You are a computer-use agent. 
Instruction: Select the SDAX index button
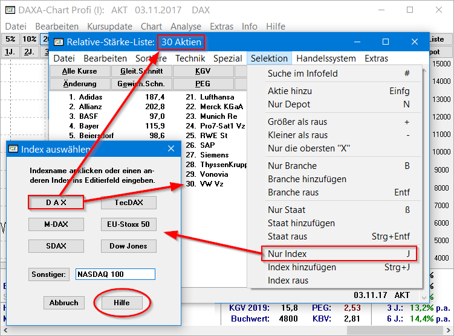[56, 246]
